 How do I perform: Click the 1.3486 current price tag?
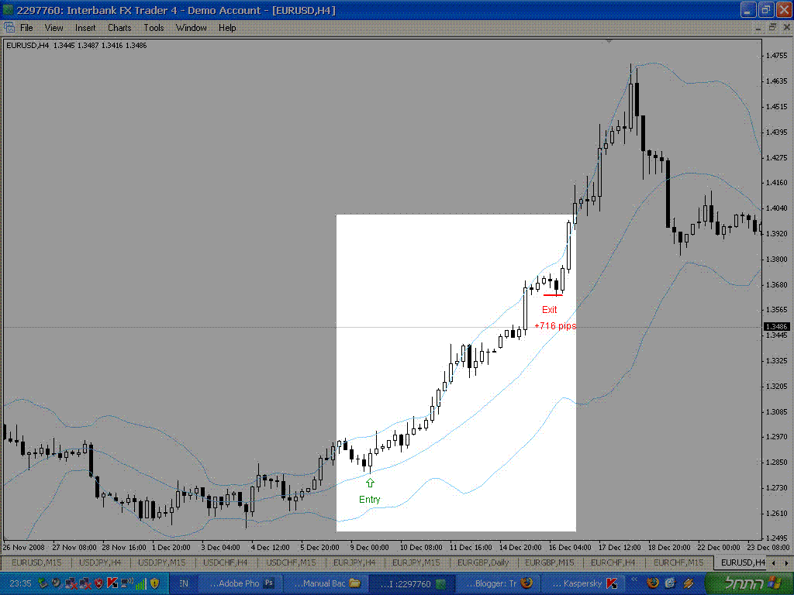[776, 327]
